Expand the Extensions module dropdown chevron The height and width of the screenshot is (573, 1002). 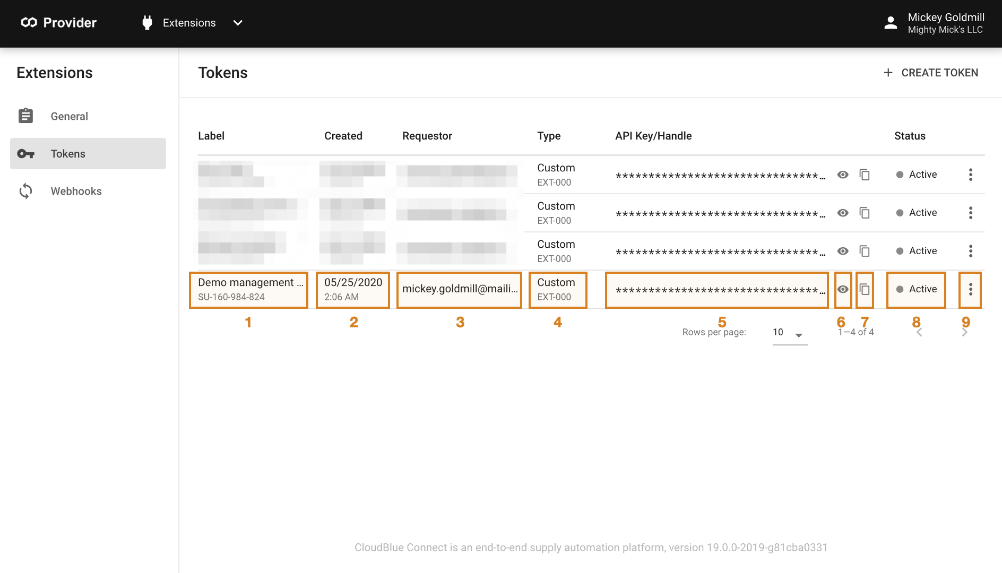238,23
